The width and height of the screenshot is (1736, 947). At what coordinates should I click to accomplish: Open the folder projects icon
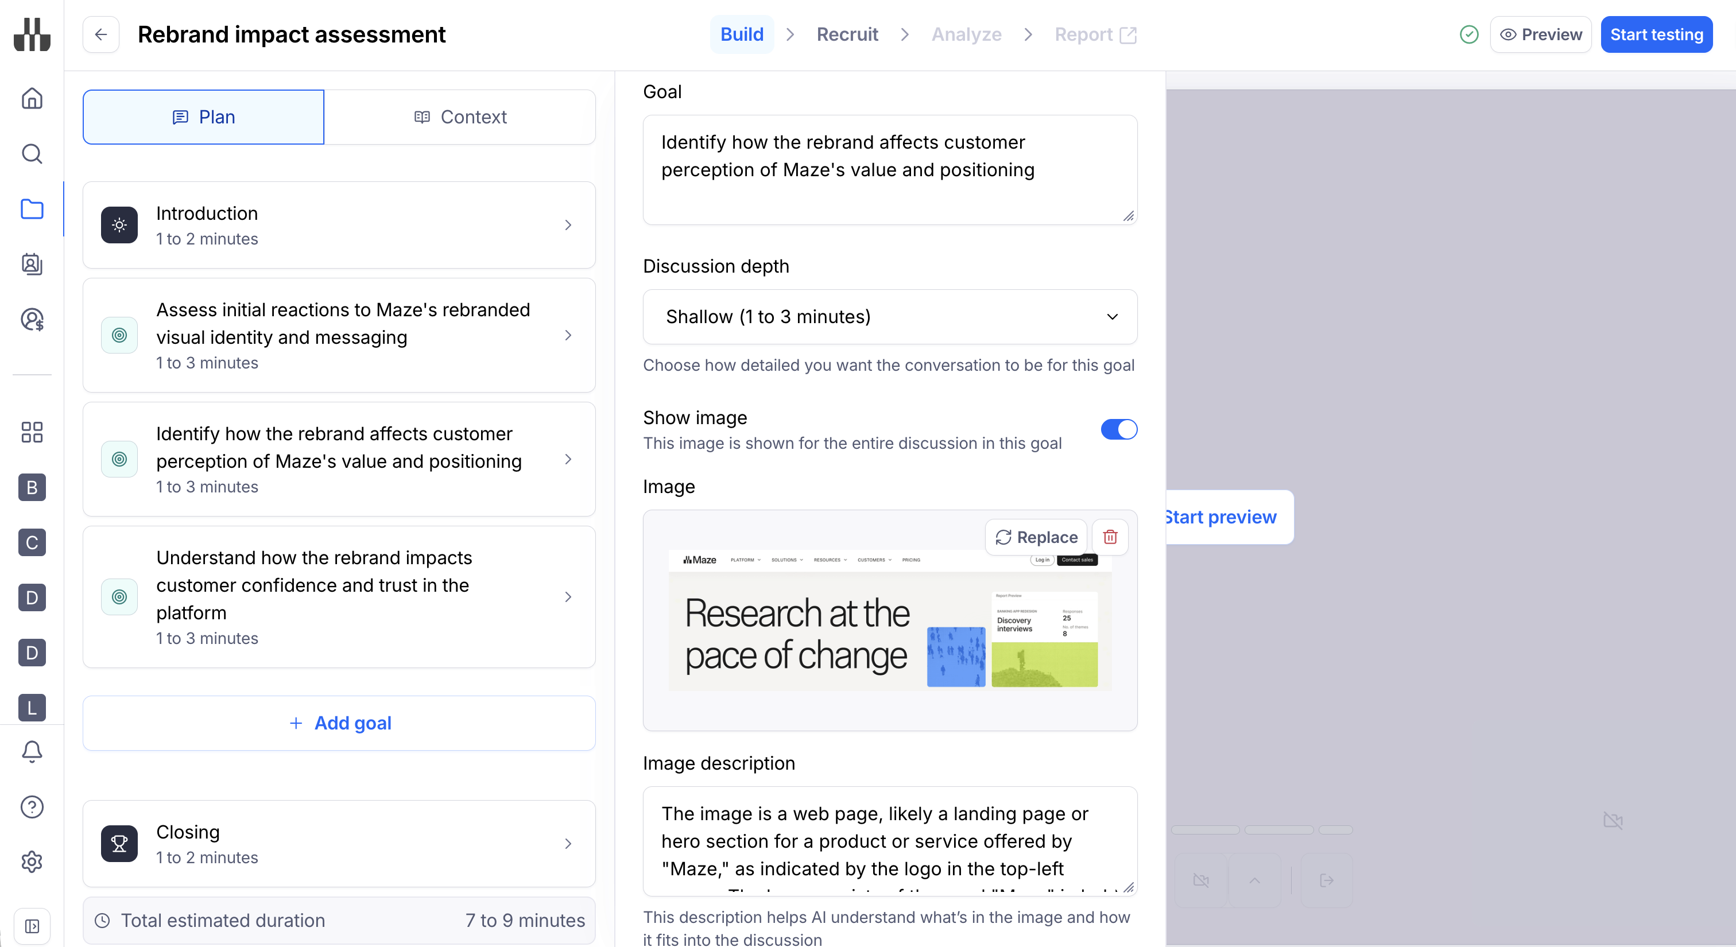[32, 209]
